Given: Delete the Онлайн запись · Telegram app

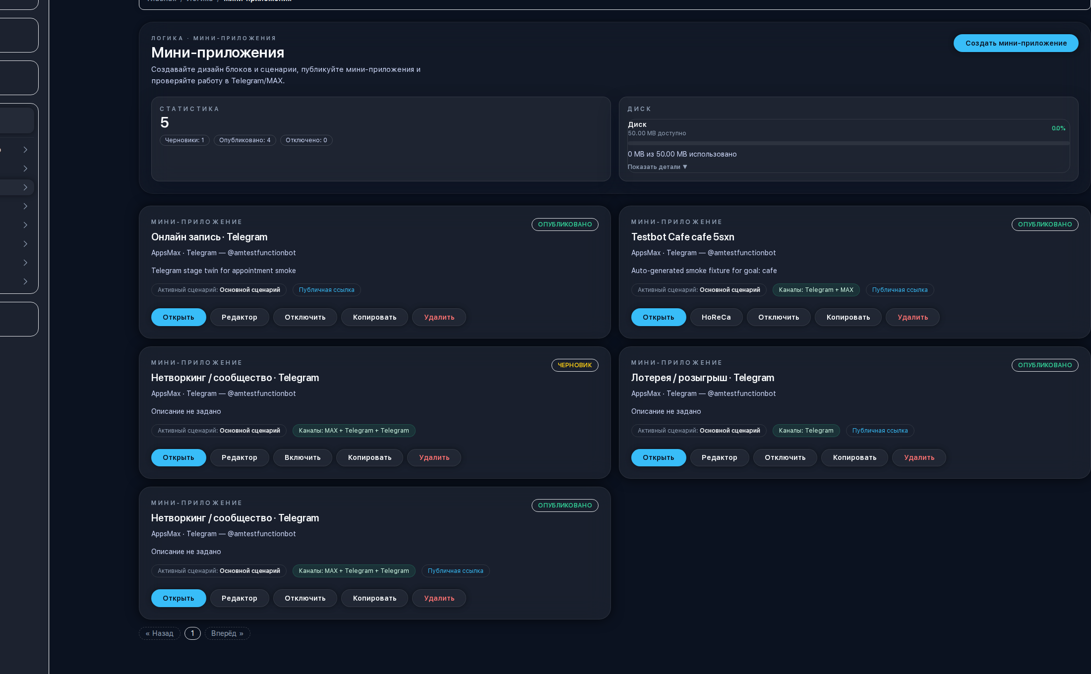Looking at the screenshot, I should (439, 317).
